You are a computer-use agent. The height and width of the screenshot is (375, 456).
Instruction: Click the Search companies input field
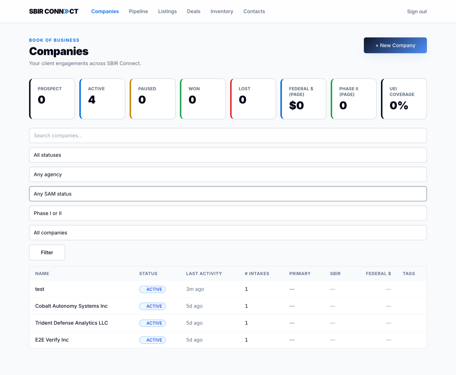[x=228, y=135]
